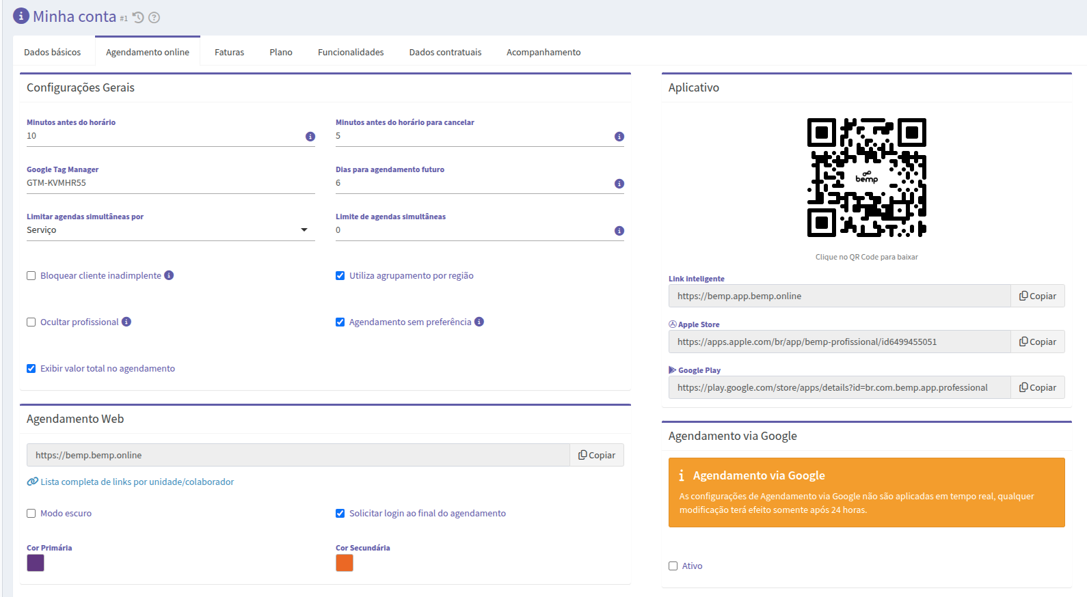Click the Apple Store URL field

[x=840, y=342]
